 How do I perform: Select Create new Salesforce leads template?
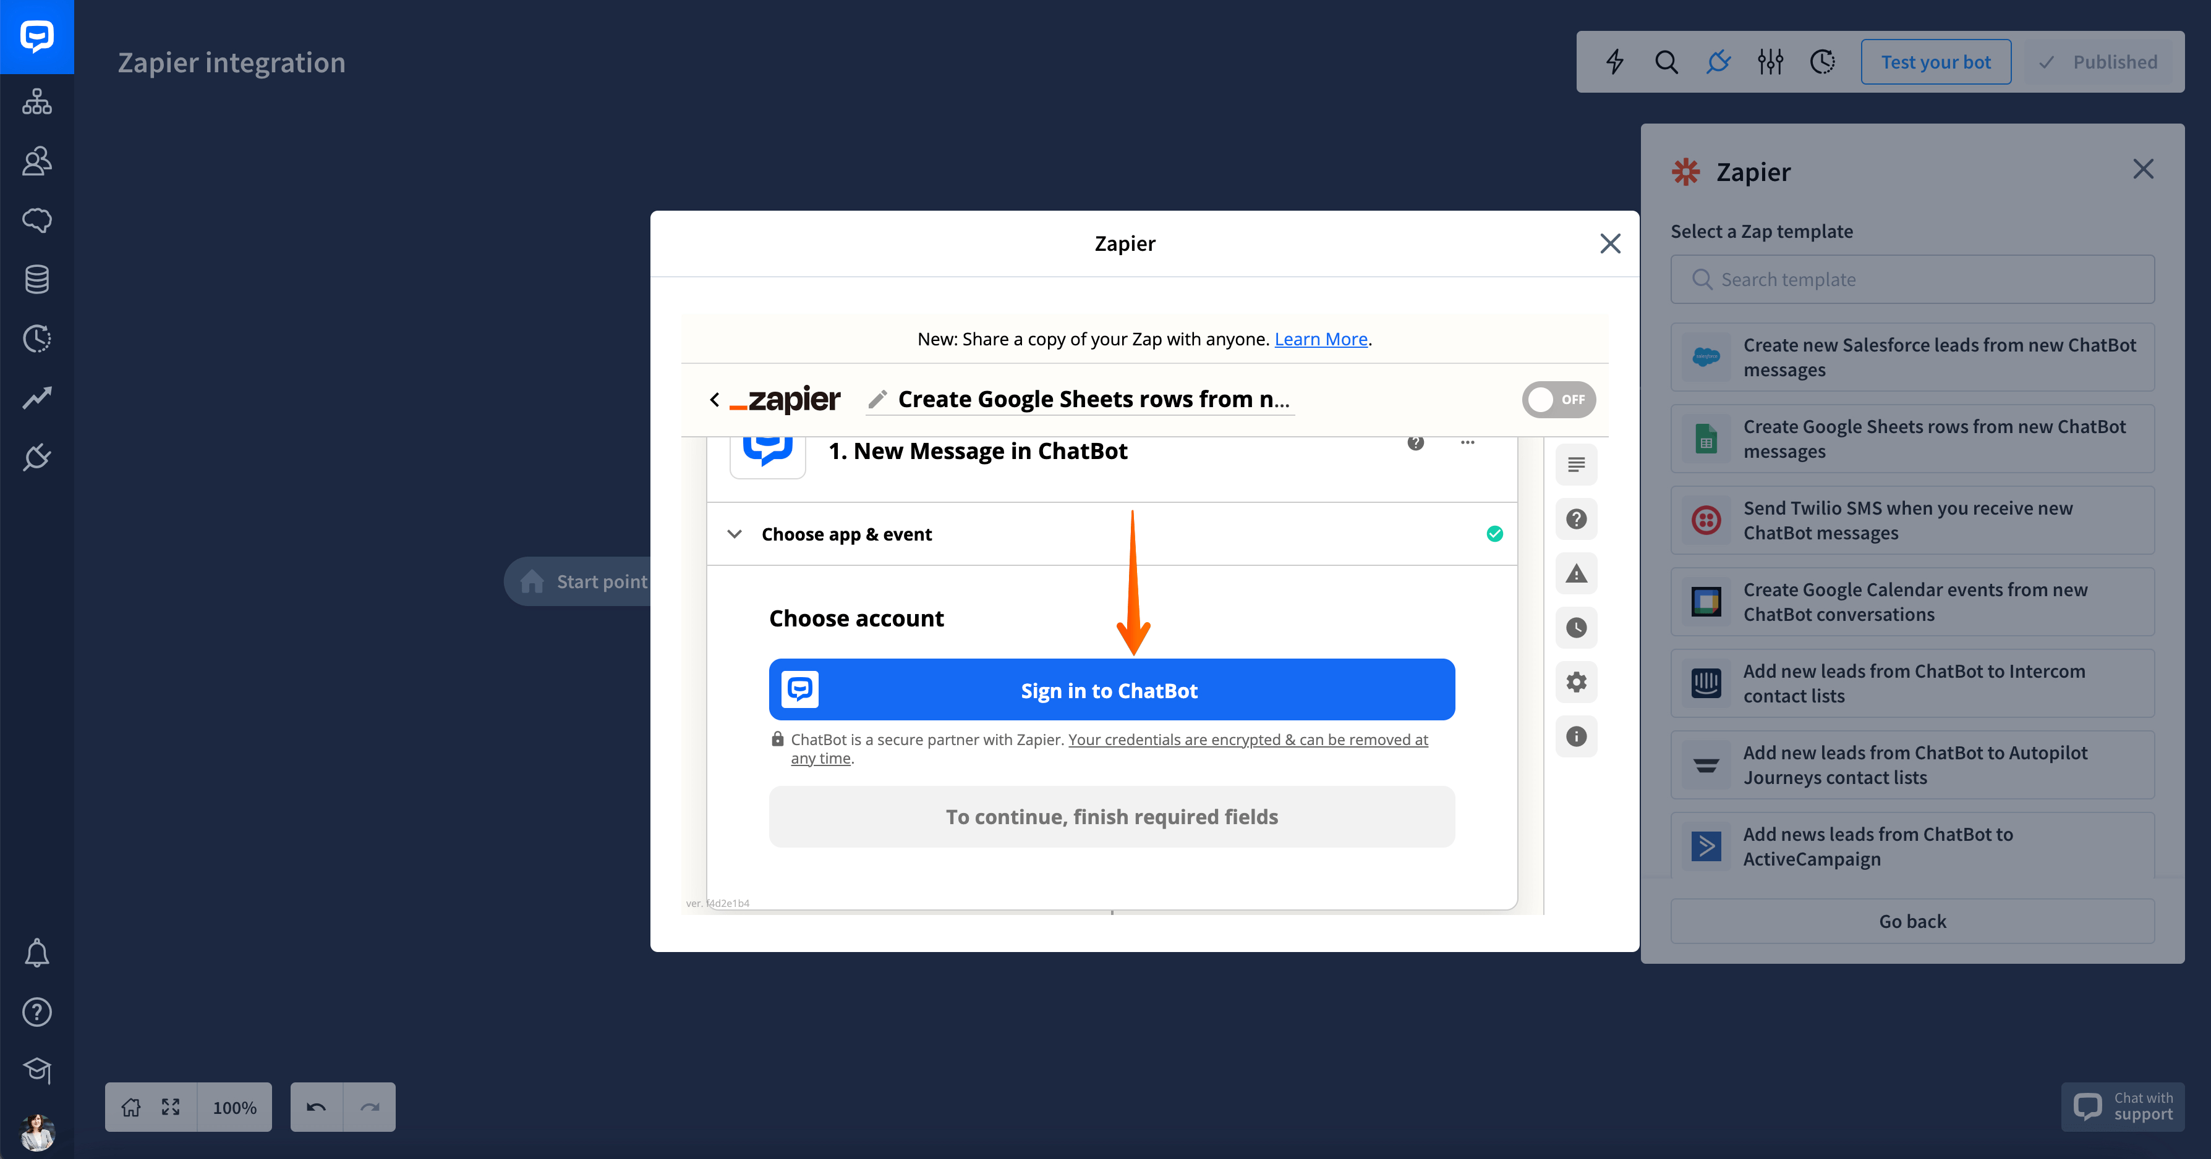(x=1912, y=358)
